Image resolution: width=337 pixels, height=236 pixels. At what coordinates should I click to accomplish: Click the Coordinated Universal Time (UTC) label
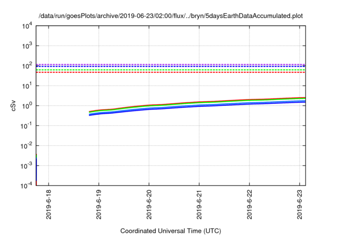(171, 231)
